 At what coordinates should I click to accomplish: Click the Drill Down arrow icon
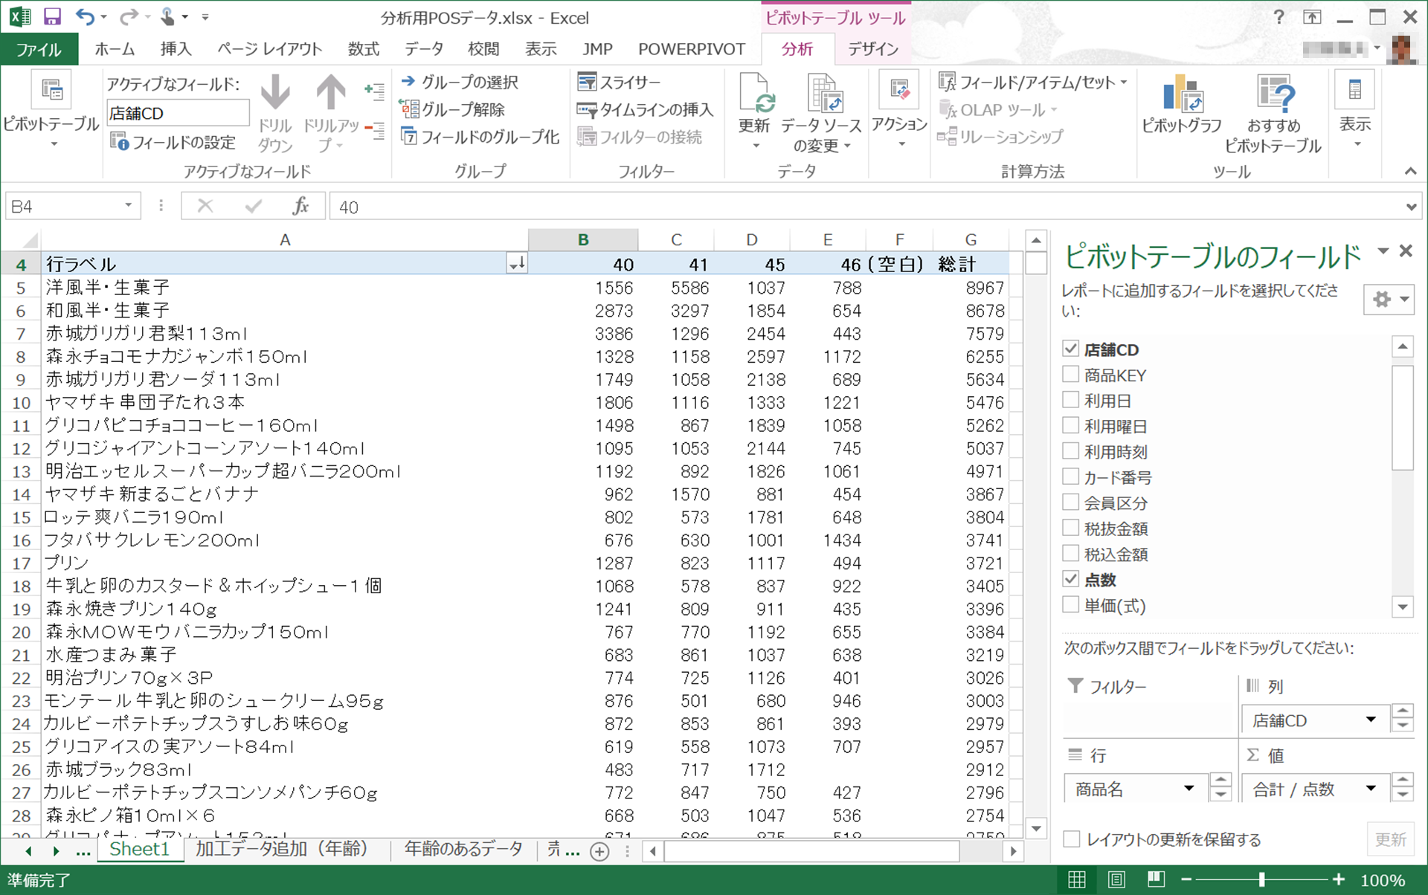coord(275,94)
